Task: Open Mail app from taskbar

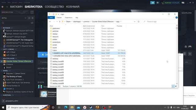Action: [x=78, y=107]
